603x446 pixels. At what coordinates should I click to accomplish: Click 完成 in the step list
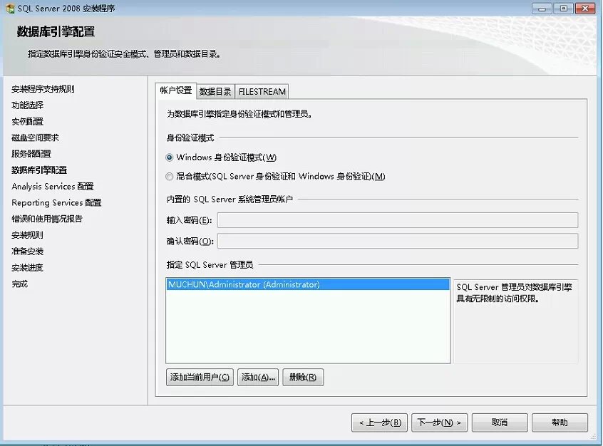click(20, 284)
